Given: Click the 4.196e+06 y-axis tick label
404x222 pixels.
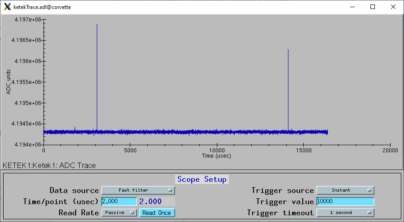Looking at the screenshot, I should tap(28, 61).
